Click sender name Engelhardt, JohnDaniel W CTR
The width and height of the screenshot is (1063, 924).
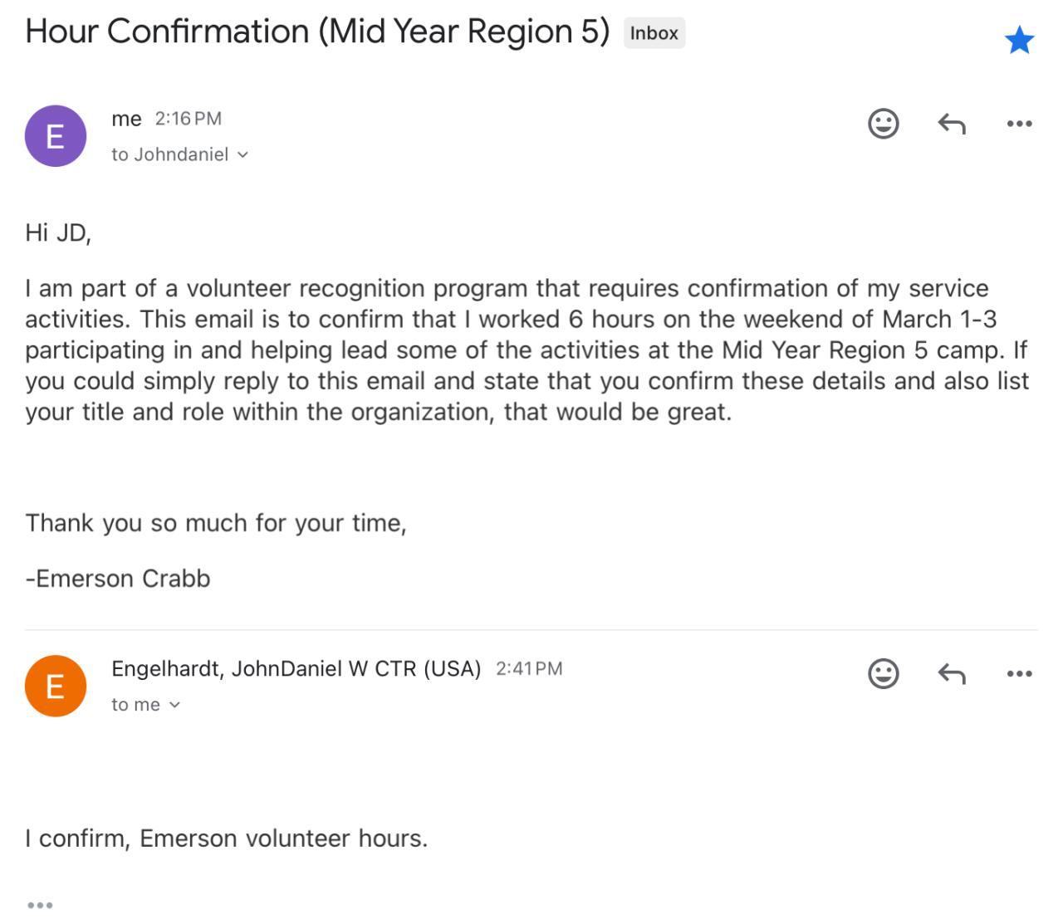tap(296, 668)
